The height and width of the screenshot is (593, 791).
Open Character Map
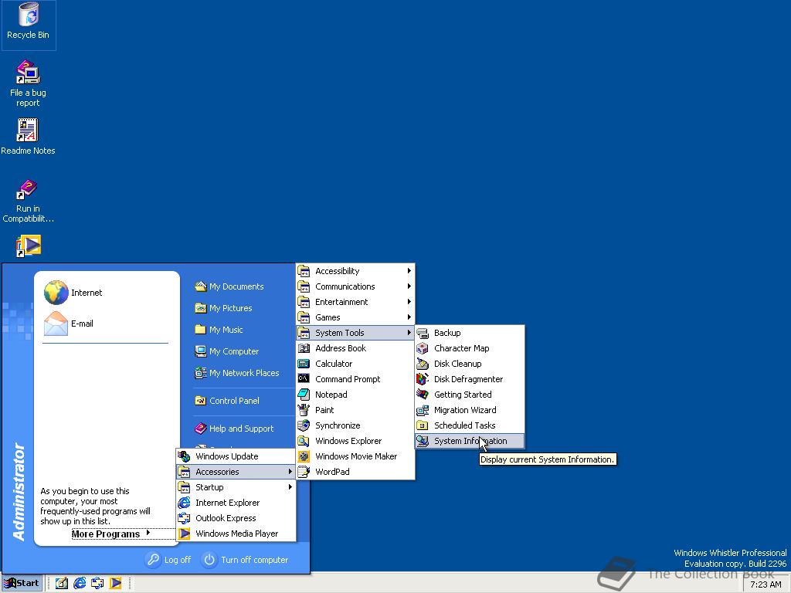point(470,348)
